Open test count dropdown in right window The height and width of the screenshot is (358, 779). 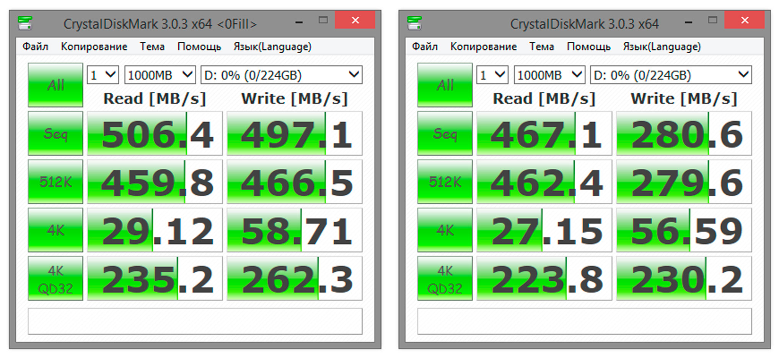point(492,75)
